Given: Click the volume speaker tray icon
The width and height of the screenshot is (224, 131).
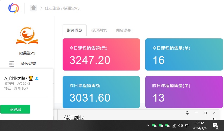Looking at the screenshot, I should (x=180, y=126).
